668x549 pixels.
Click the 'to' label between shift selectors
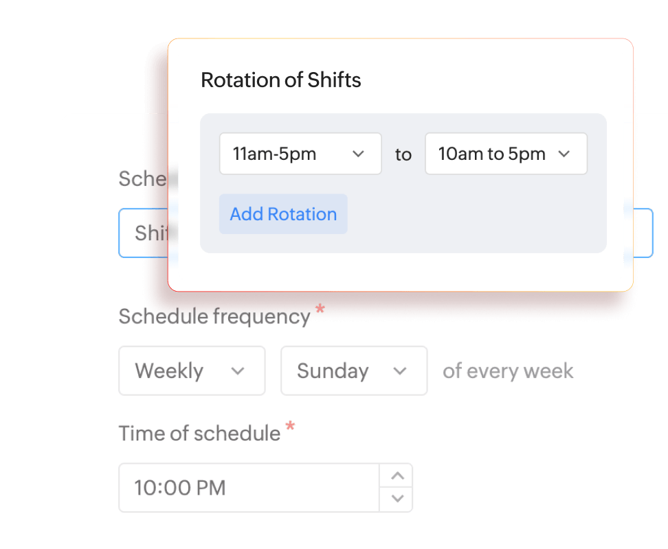pyautogui.click(x=403, y=154)
